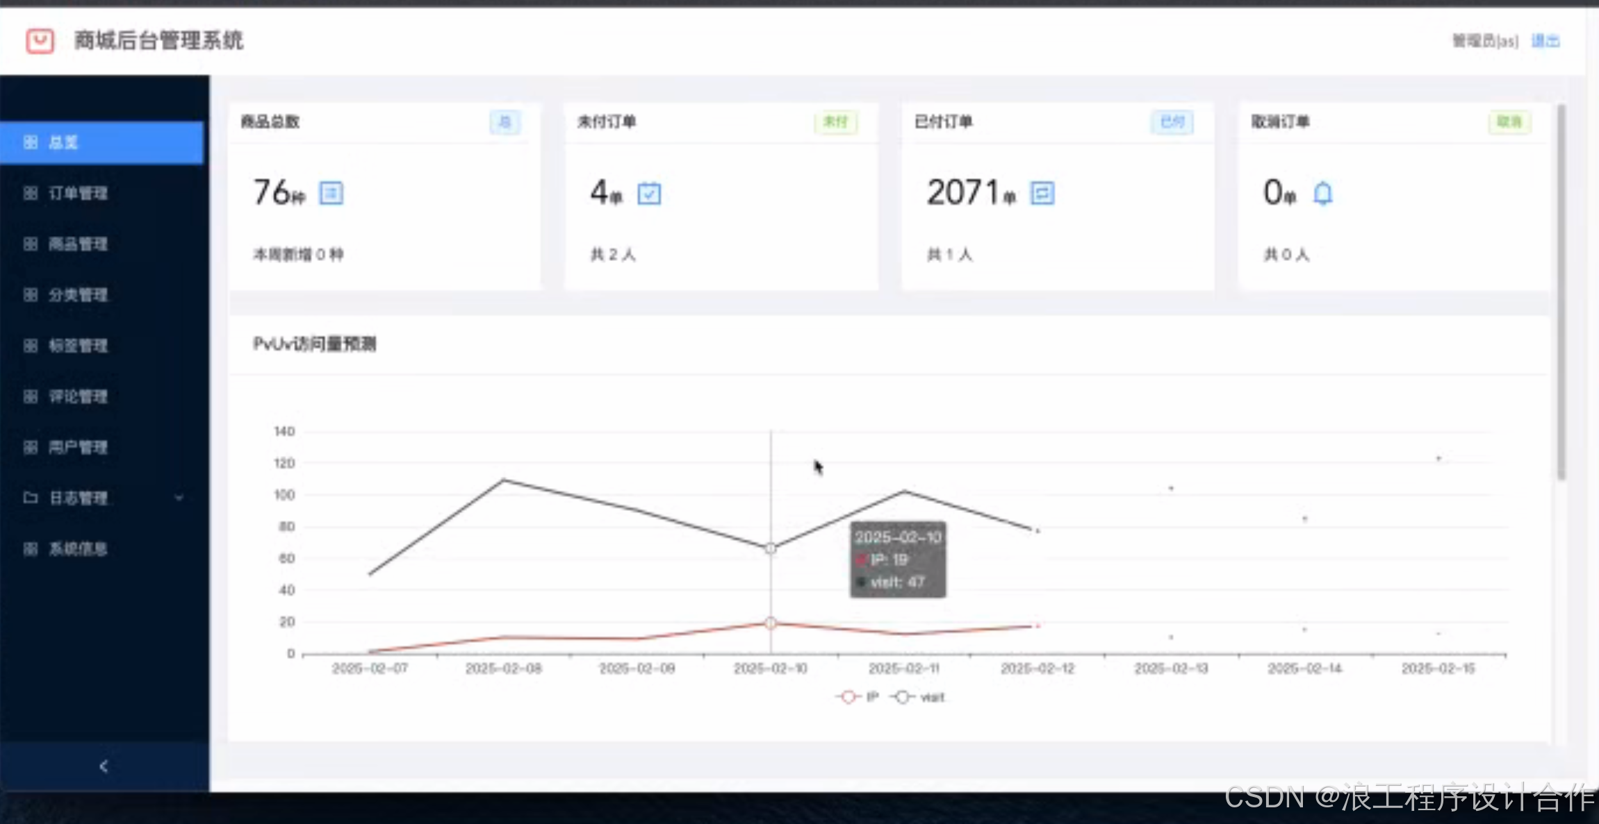1599x824 pixels.
Task: Click the grid icon beside 系统信息
Action: (31, 549)
